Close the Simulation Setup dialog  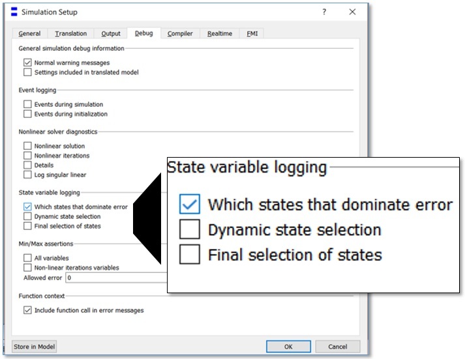tap(352, 12)
